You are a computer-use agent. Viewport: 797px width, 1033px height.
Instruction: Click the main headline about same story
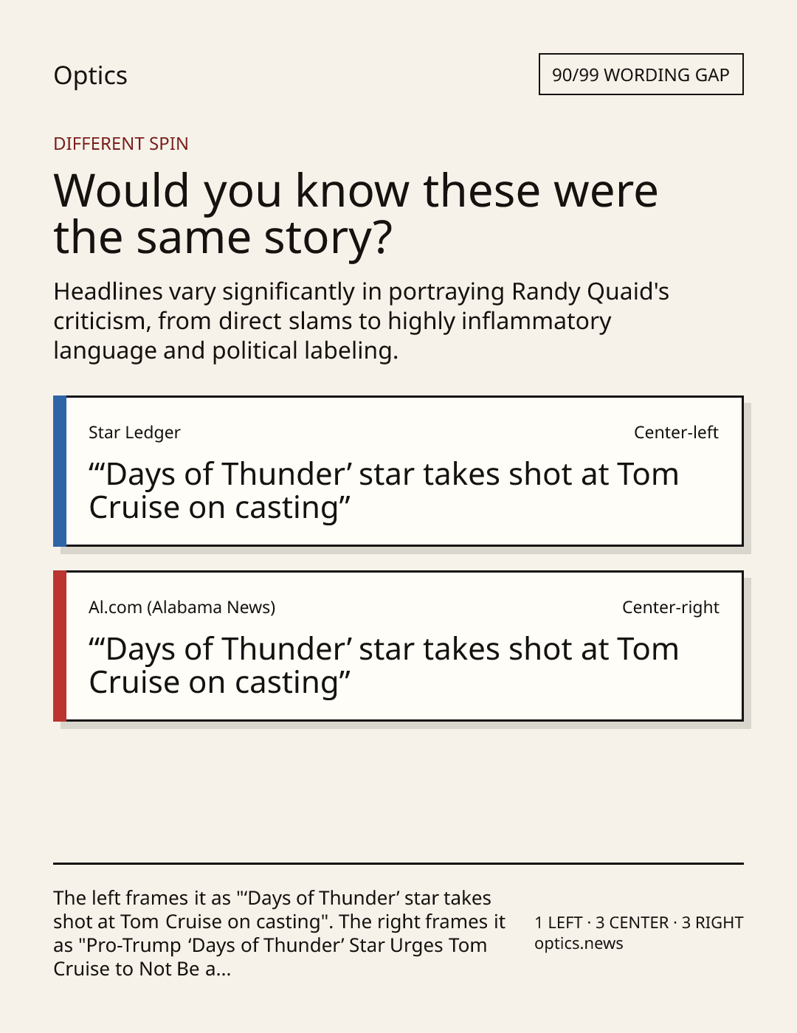click(x=356, y=213)
